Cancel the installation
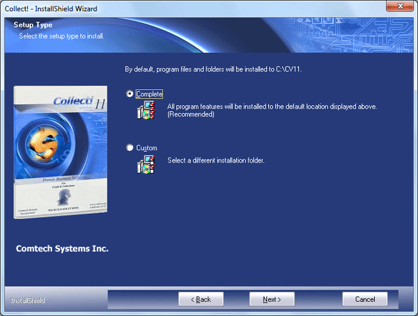The image size is (418, 316). pyautogui.click(x=365, y=299)
